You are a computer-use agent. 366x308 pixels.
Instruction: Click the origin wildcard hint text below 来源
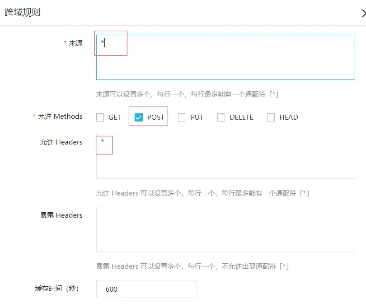tap(190, 94)
